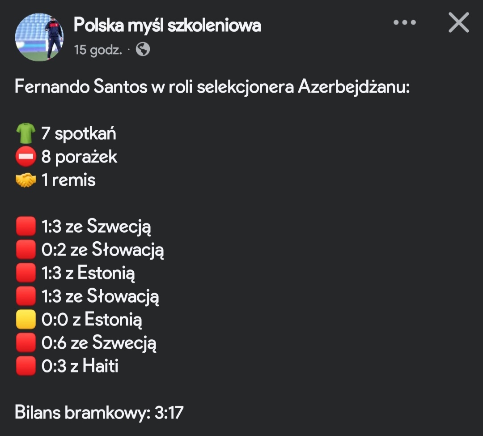Click the '1:3 ze Szwecją' result text
The height and width of the screenshot is (436, 483).
pyautogui.click(x=96, y=227)
